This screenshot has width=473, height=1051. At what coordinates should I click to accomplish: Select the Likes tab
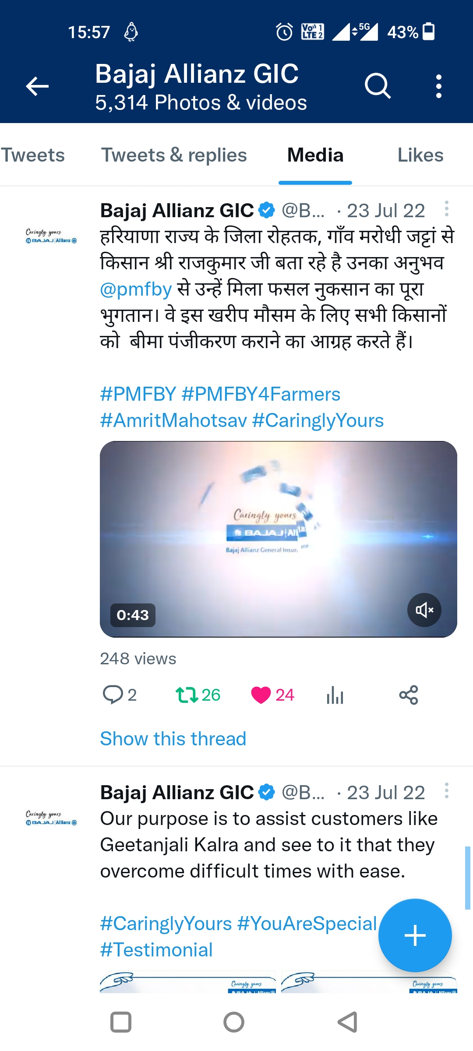[x=420, y=155]
